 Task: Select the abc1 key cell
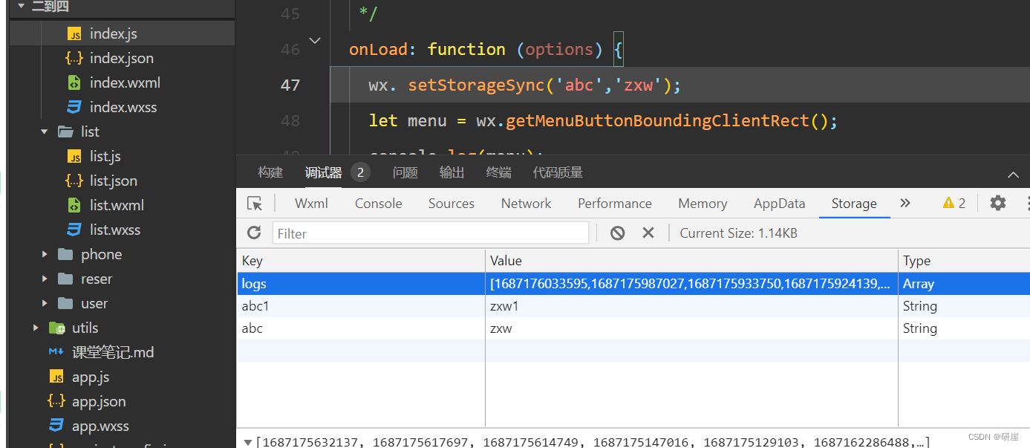361,306
